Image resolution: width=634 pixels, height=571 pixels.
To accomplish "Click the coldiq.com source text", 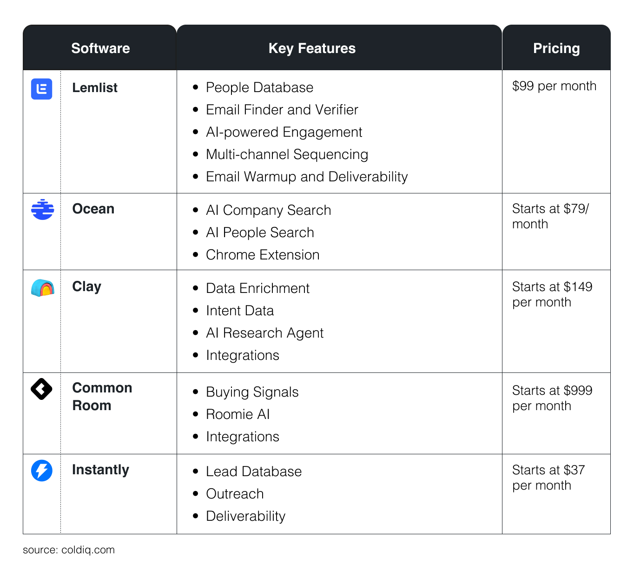I will 69,550.
